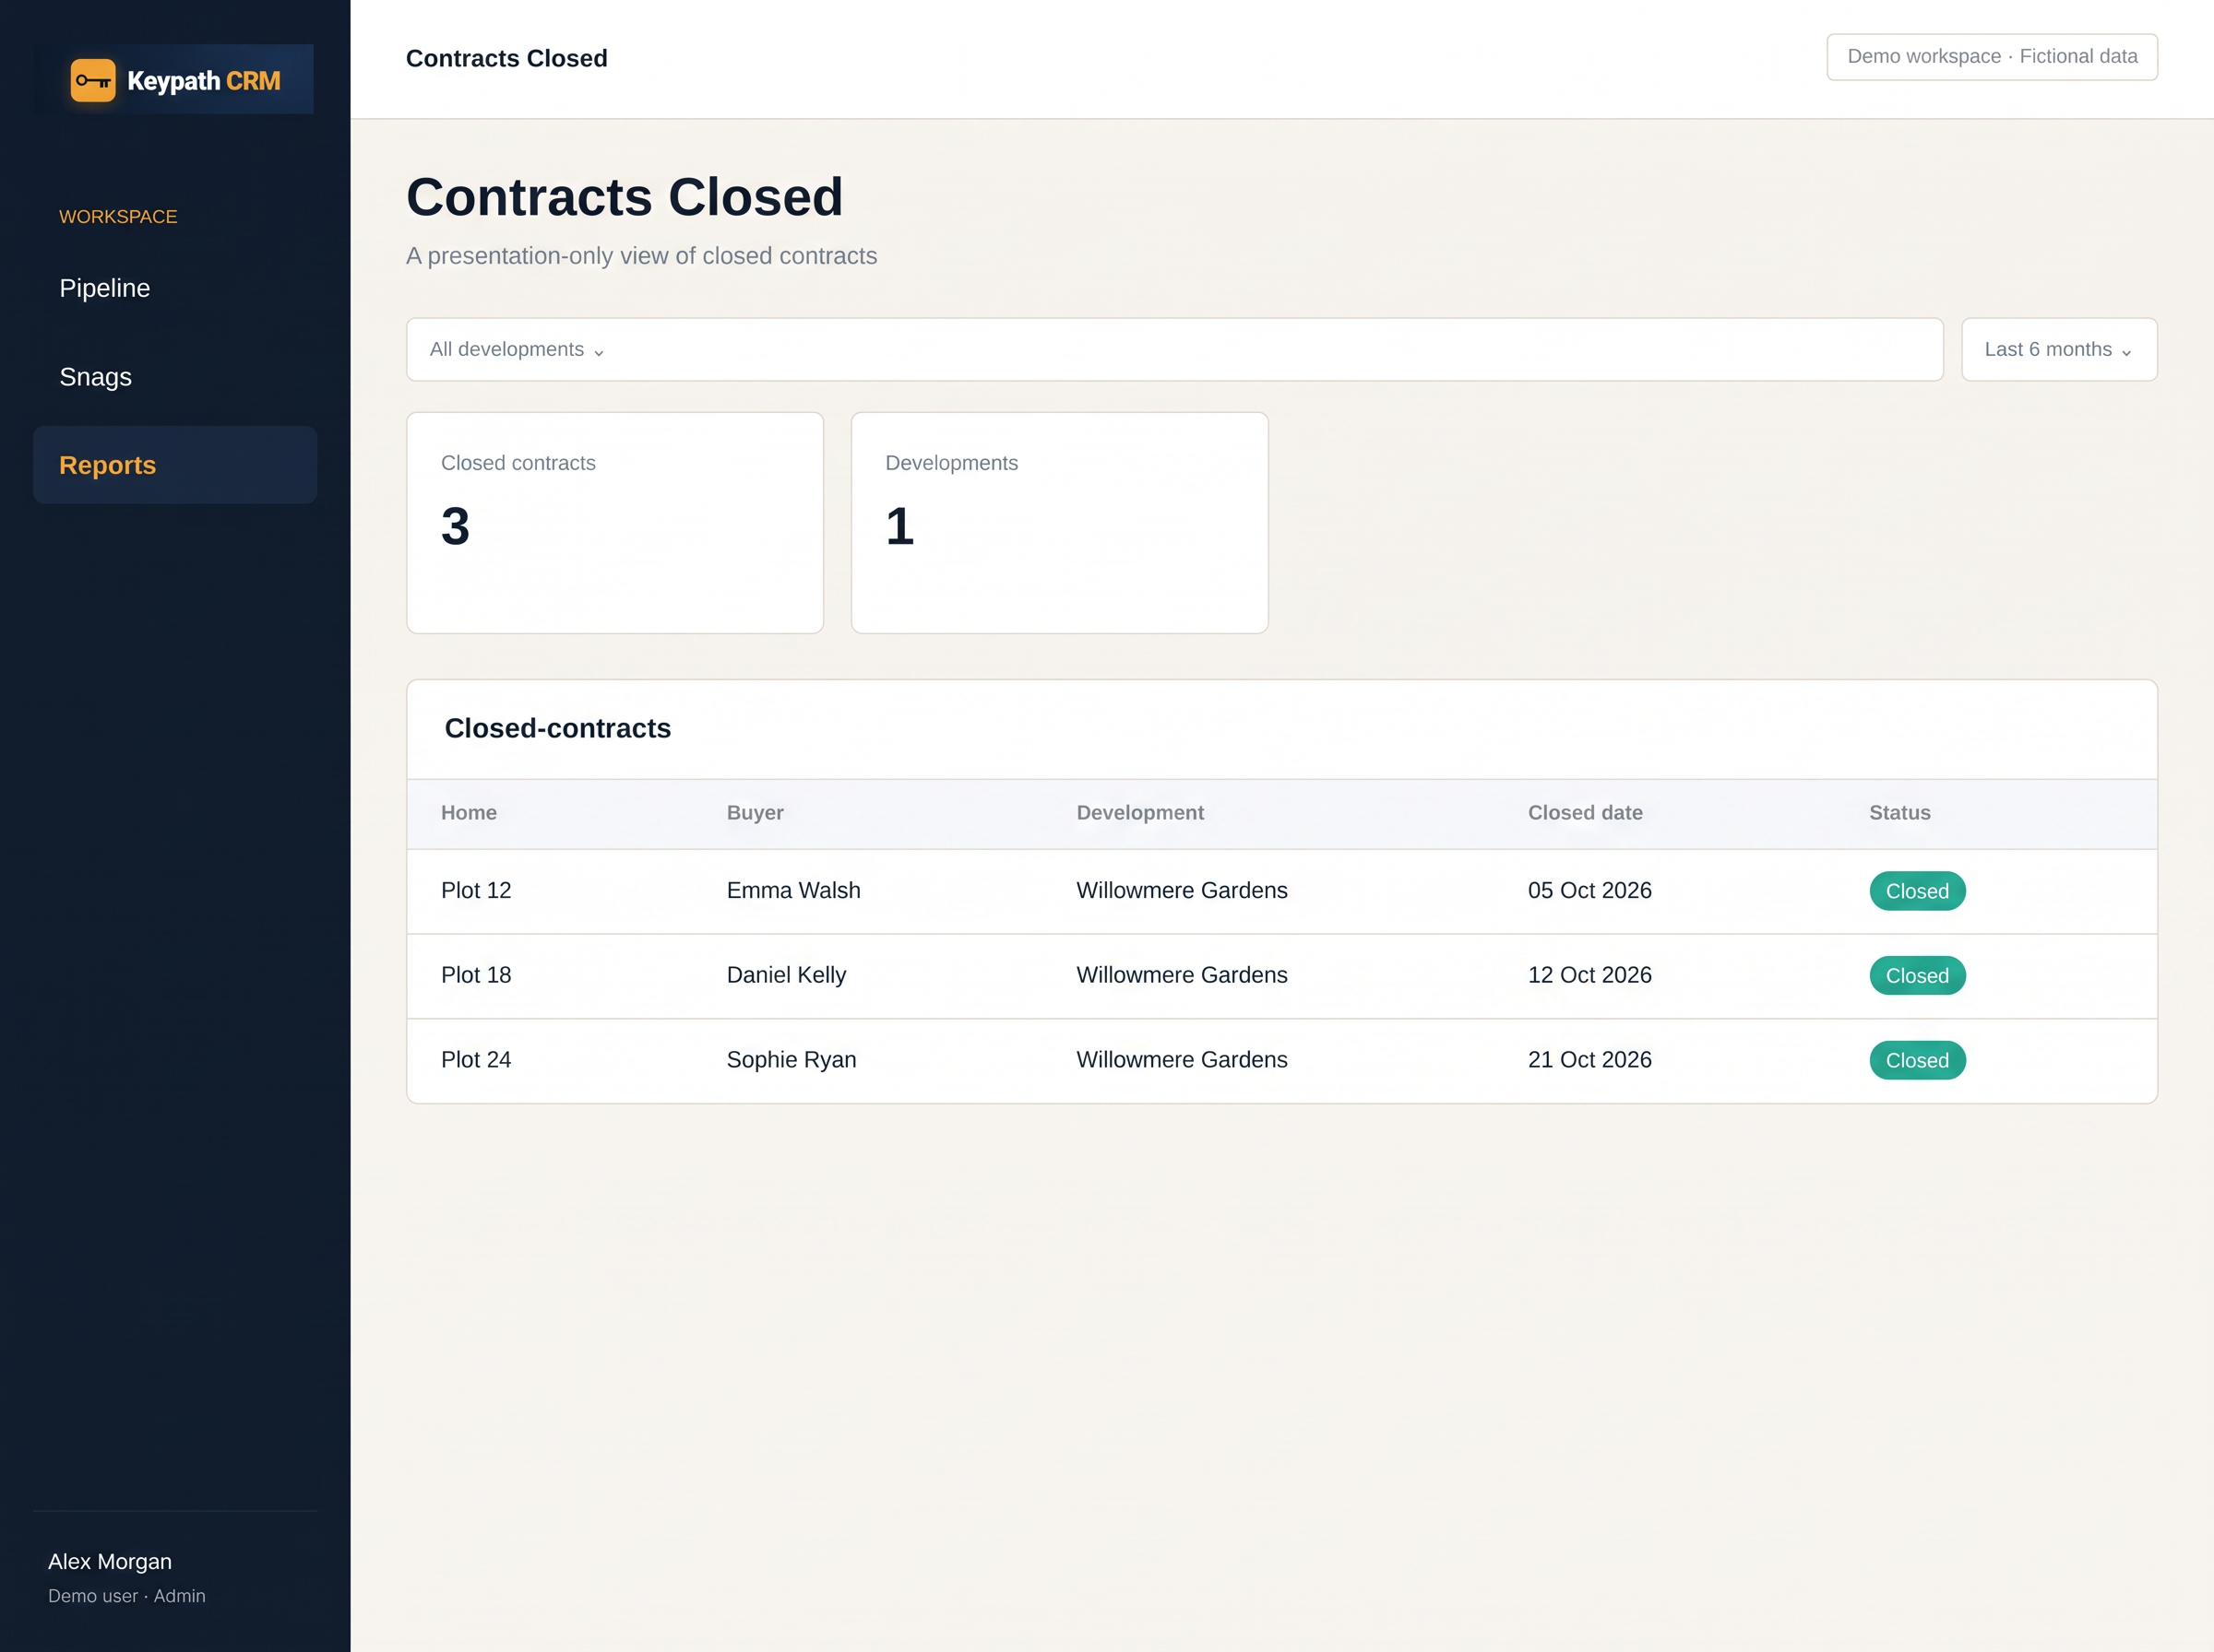Click the Closed contracts summary card
The height and width of the screenshot is (1652, 2214).
point(615,523)
